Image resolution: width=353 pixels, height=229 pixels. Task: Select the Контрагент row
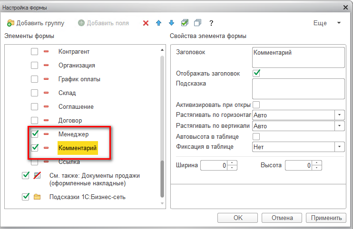point(74,51)
